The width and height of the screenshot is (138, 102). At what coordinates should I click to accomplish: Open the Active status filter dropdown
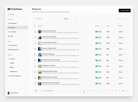tap(70, 19)
